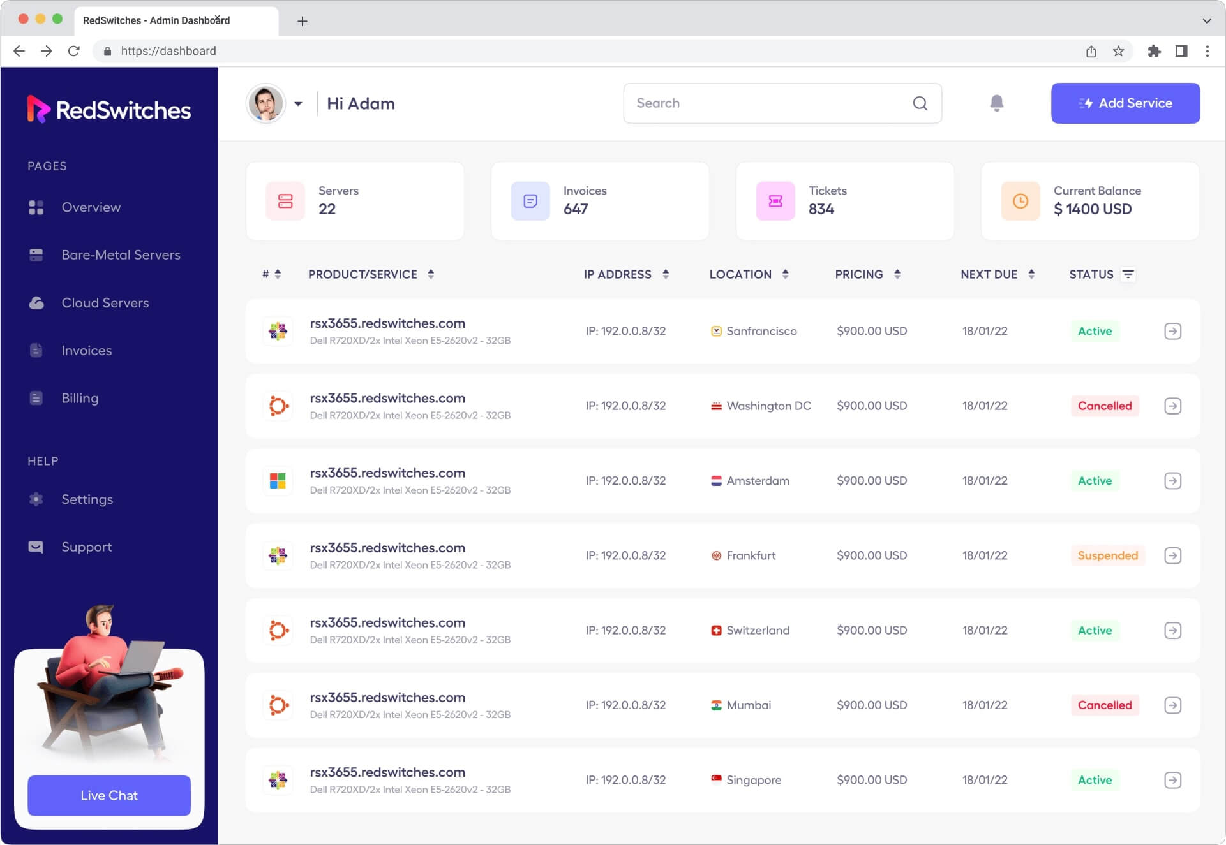Viewport: 1226px width, 845px height.
Task: Click the Singapore location text
Action: [x=754, y=780]
